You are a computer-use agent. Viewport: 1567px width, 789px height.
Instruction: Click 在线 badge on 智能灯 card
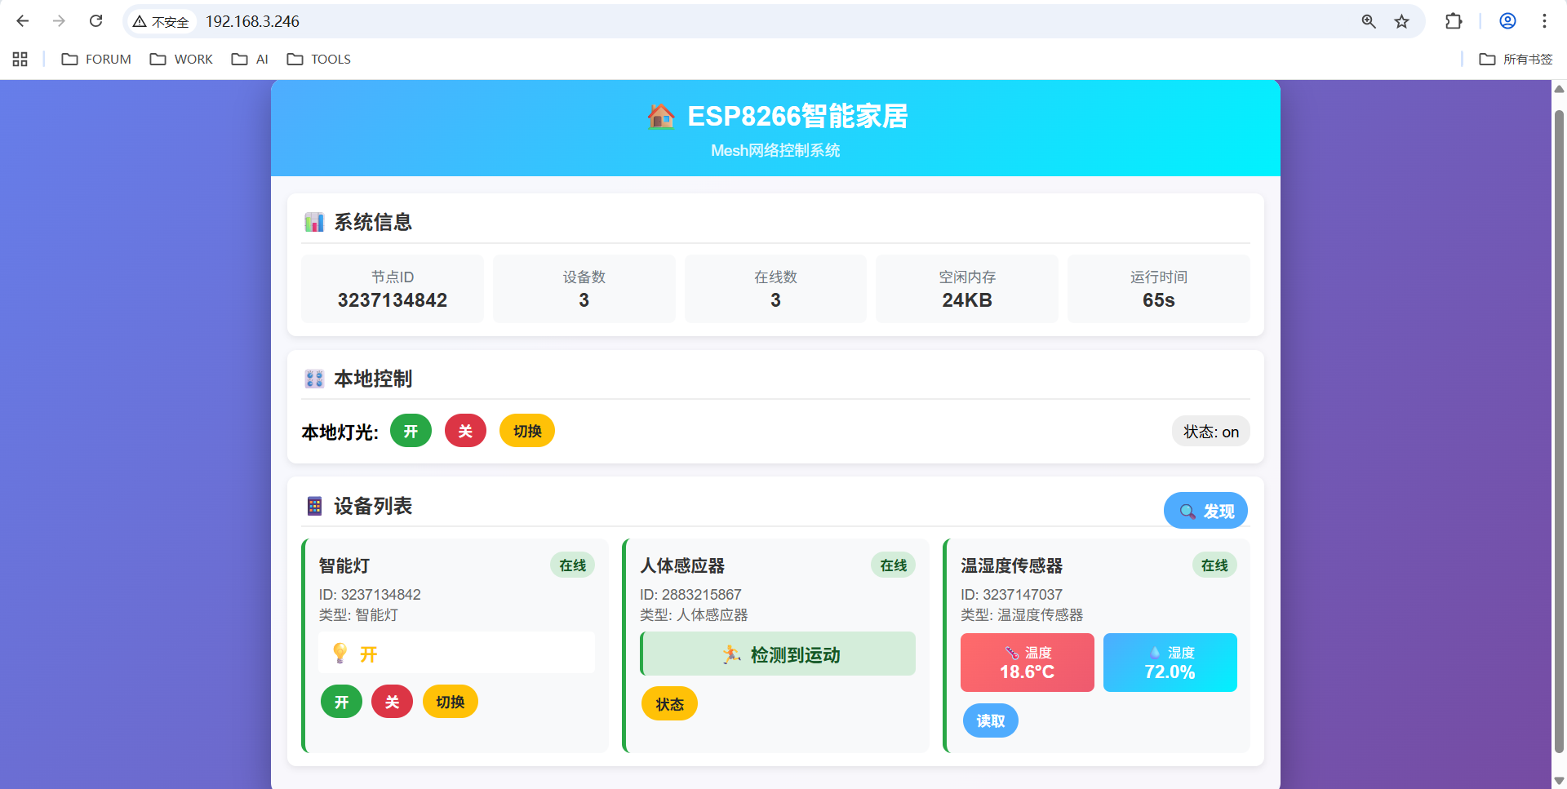point(573,565)
